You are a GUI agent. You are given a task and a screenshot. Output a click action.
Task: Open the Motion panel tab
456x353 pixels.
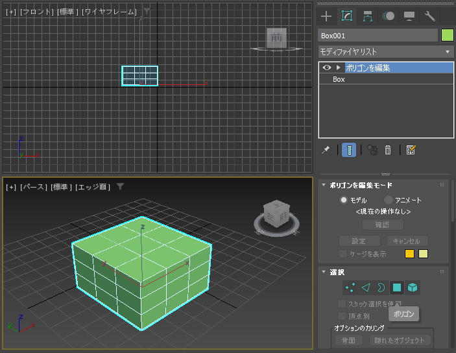coord(389,16)
